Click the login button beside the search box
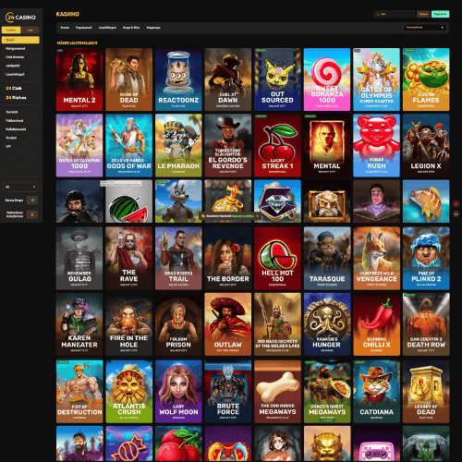Screen dimensions: 462x462 (x=423, y=14)
